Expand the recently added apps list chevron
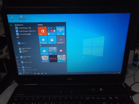Screen dimensions: 139x104 [18, 37]
